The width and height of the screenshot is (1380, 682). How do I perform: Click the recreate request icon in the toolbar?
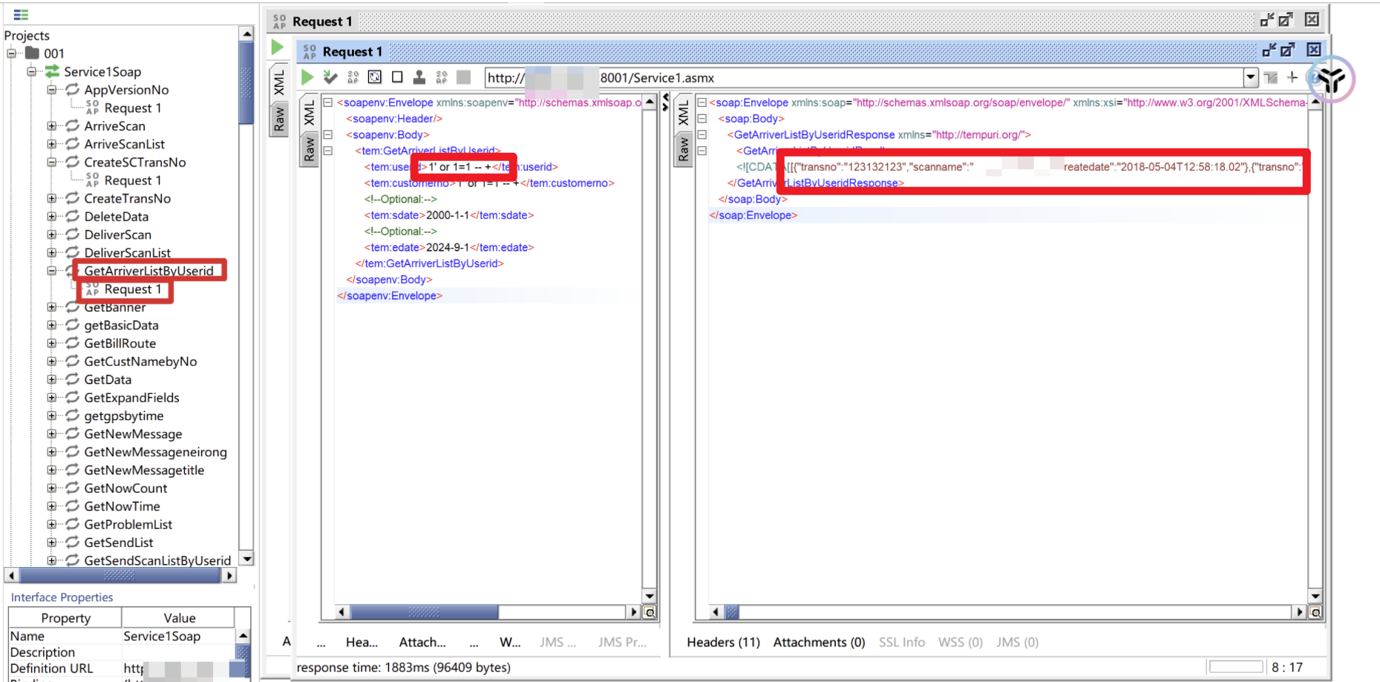tap(375, 77)
